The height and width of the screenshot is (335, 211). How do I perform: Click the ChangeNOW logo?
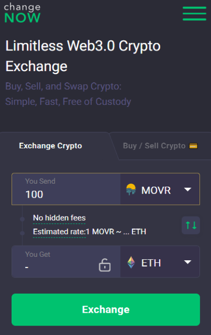point(22,13)
